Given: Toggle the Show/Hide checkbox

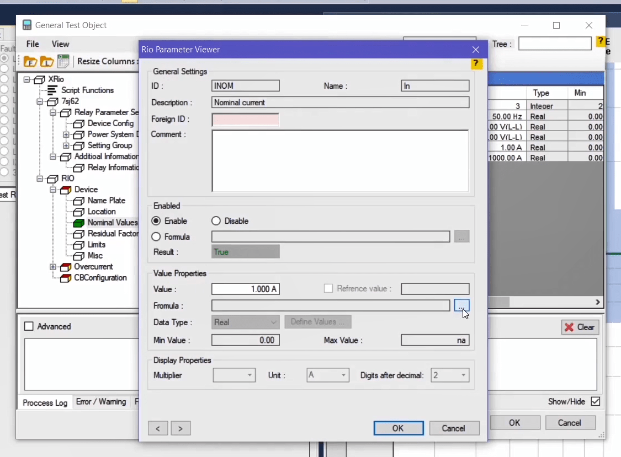Looking at the screenshot, I should pyautogui.click(x=595, y=401).
